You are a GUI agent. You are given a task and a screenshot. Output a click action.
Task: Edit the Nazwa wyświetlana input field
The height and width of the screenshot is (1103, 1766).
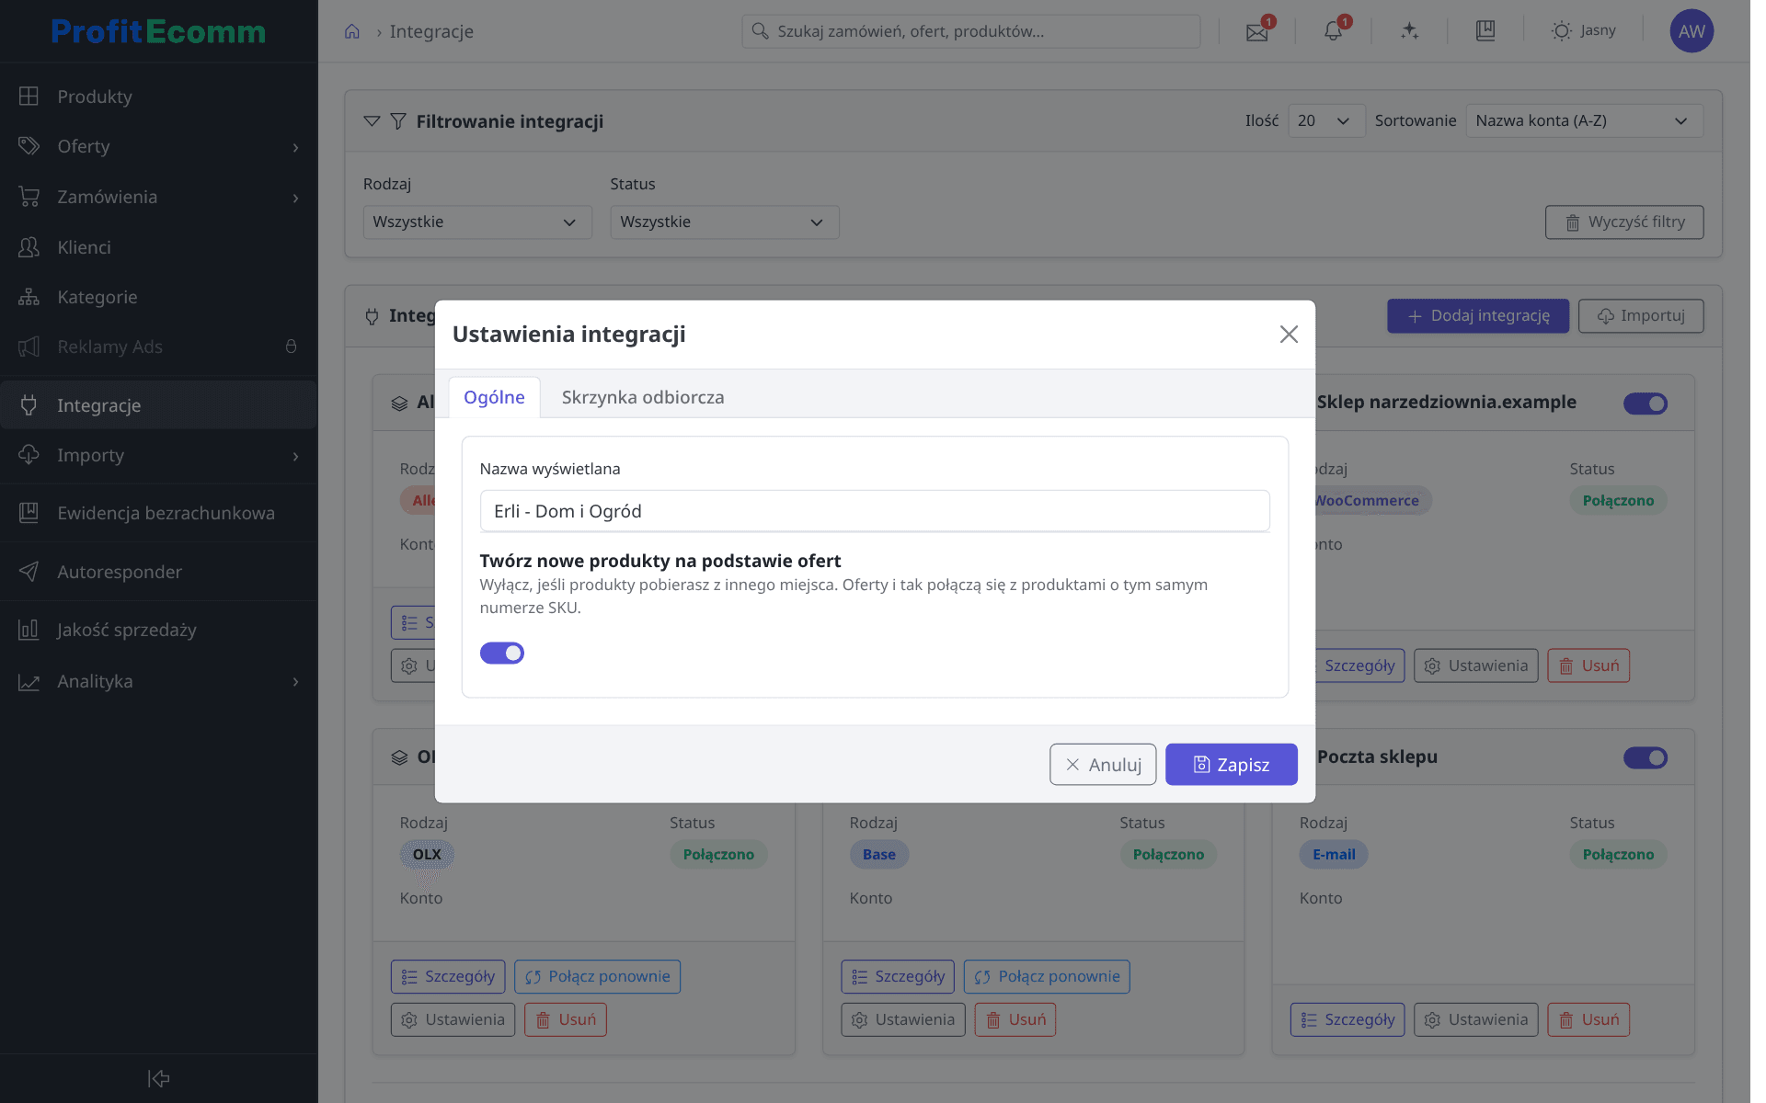click(875, 511)
